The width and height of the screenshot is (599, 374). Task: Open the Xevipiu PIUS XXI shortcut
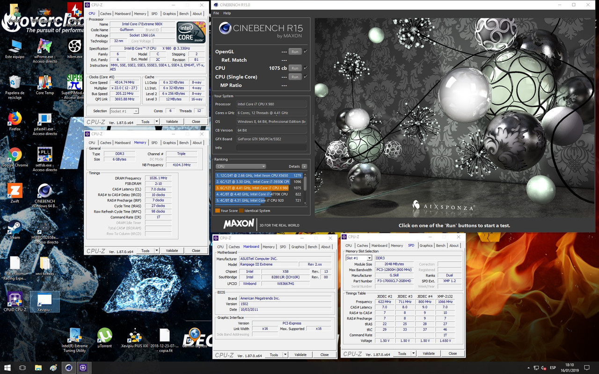click(x=135, y=338)
